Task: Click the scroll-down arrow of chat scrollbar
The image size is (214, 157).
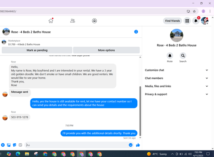Action: 140,138
